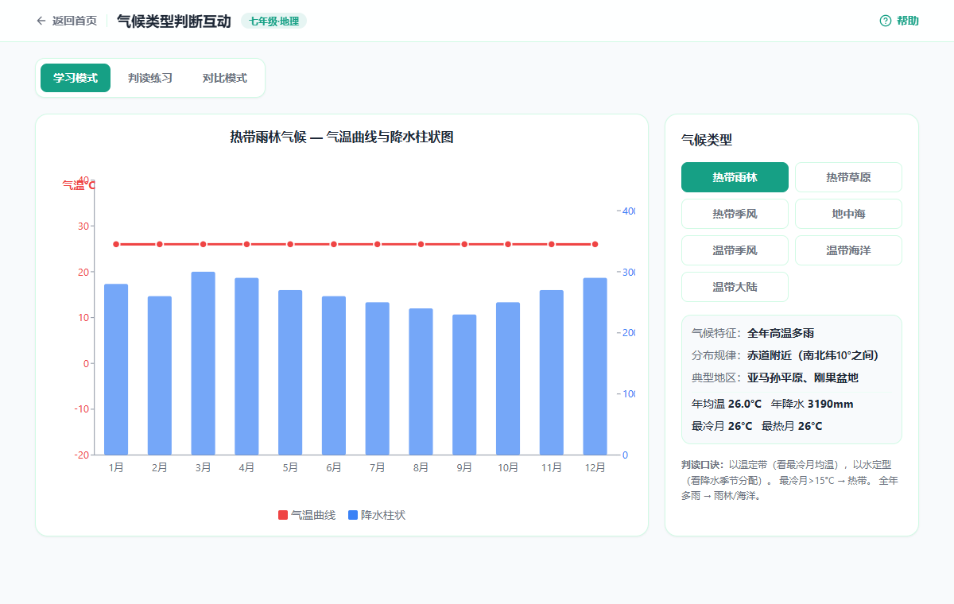Click the 亚马孙平原、刚果盆地 text
This screenshot has width=954, height=604.
[x=803, y=377]
